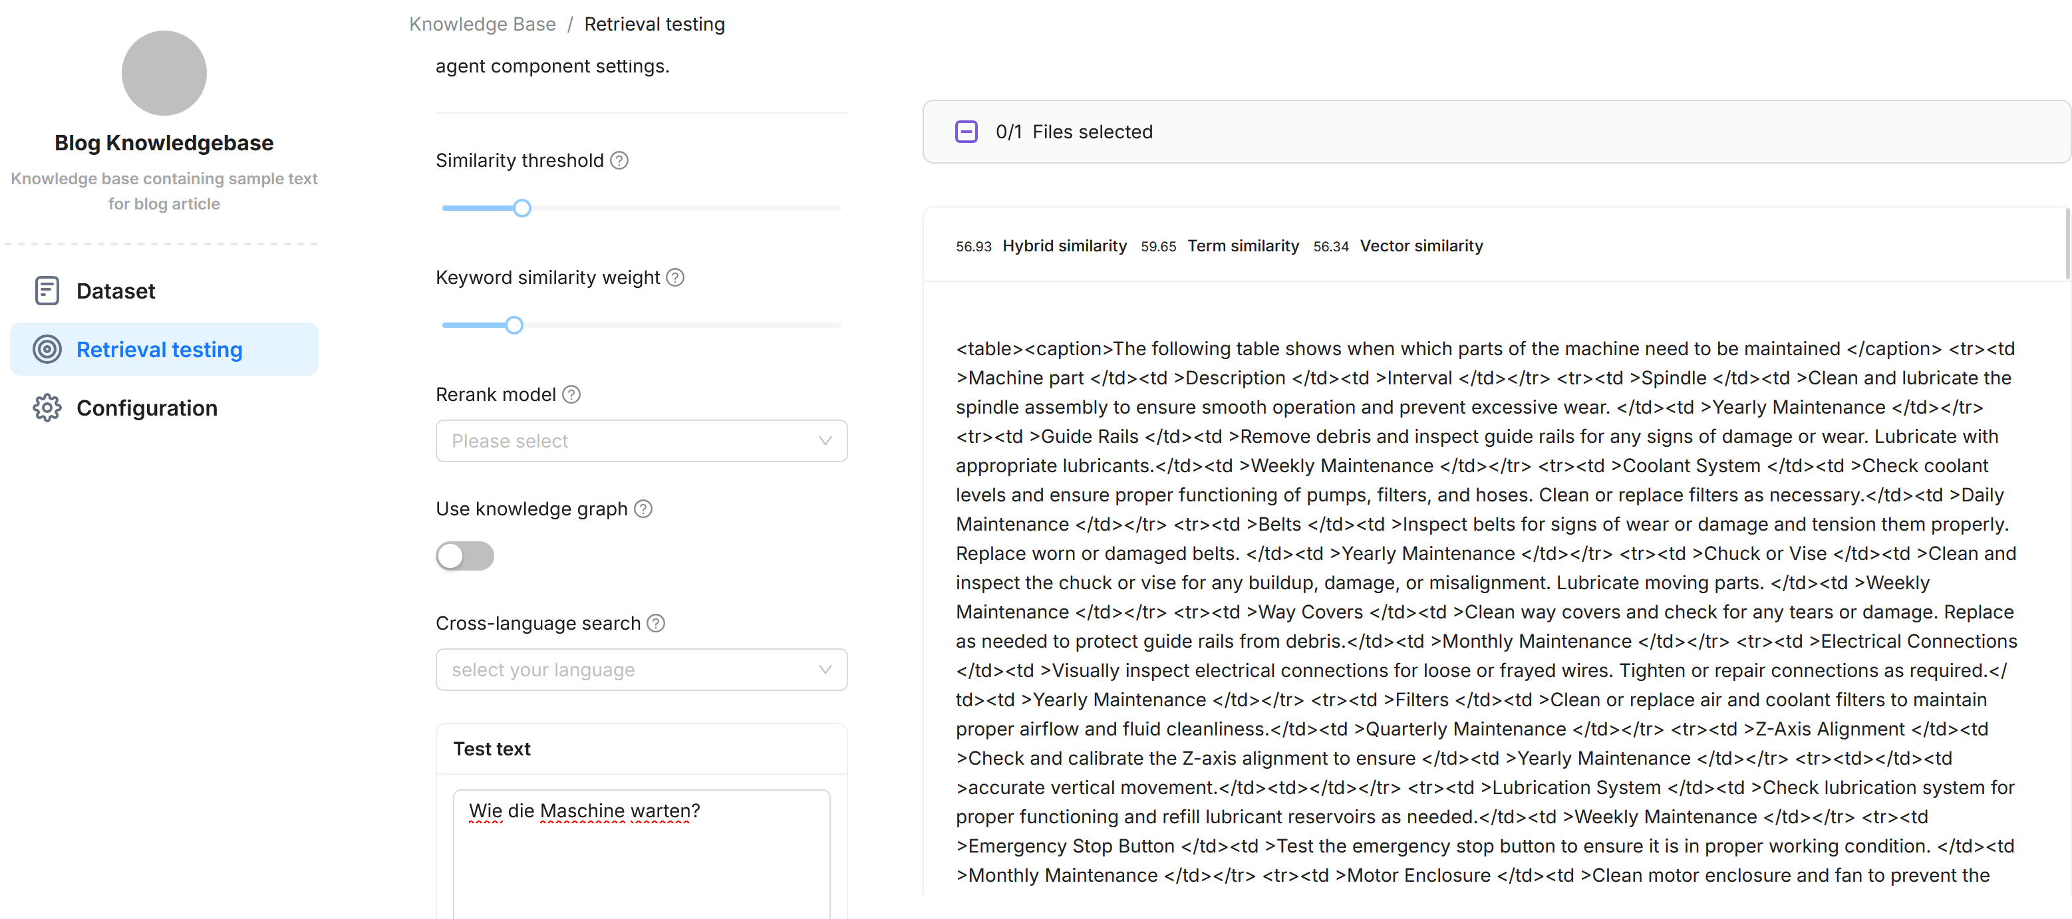Click Keyword similarity weight help icon
2072x919 pixels.
click(676, 278)
